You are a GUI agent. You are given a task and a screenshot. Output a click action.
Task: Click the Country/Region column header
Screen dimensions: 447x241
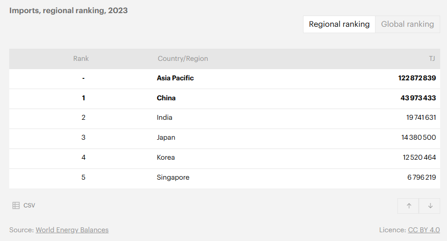tap(182, 58)
